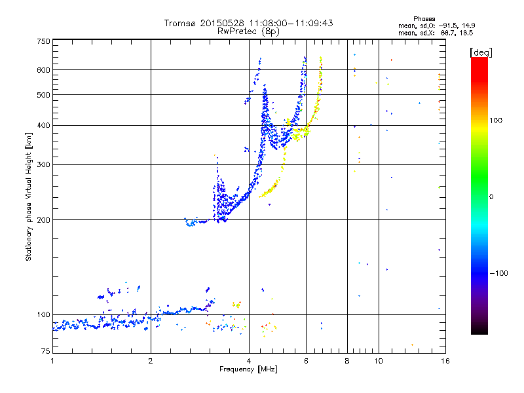Click the x-axis tick label '8'
The image size is (524, 393).
pos(347,361)
